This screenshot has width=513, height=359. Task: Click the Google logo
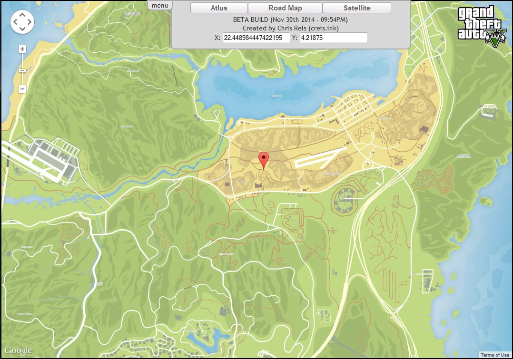[18, 351]
